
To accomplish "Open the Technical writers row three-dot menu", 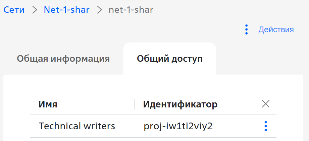I will click(x=266, y=126).
